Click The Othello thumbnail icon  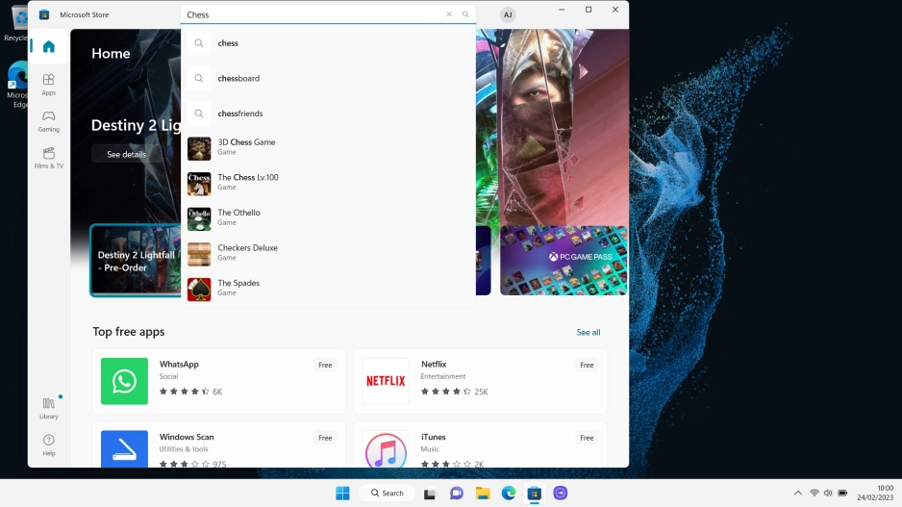(199, 218)
